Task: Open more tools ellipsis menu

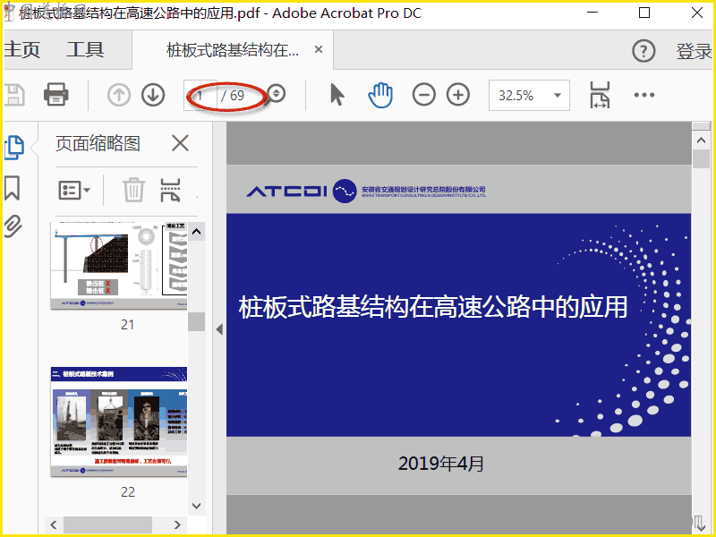Action: click(x=644, y=95)
